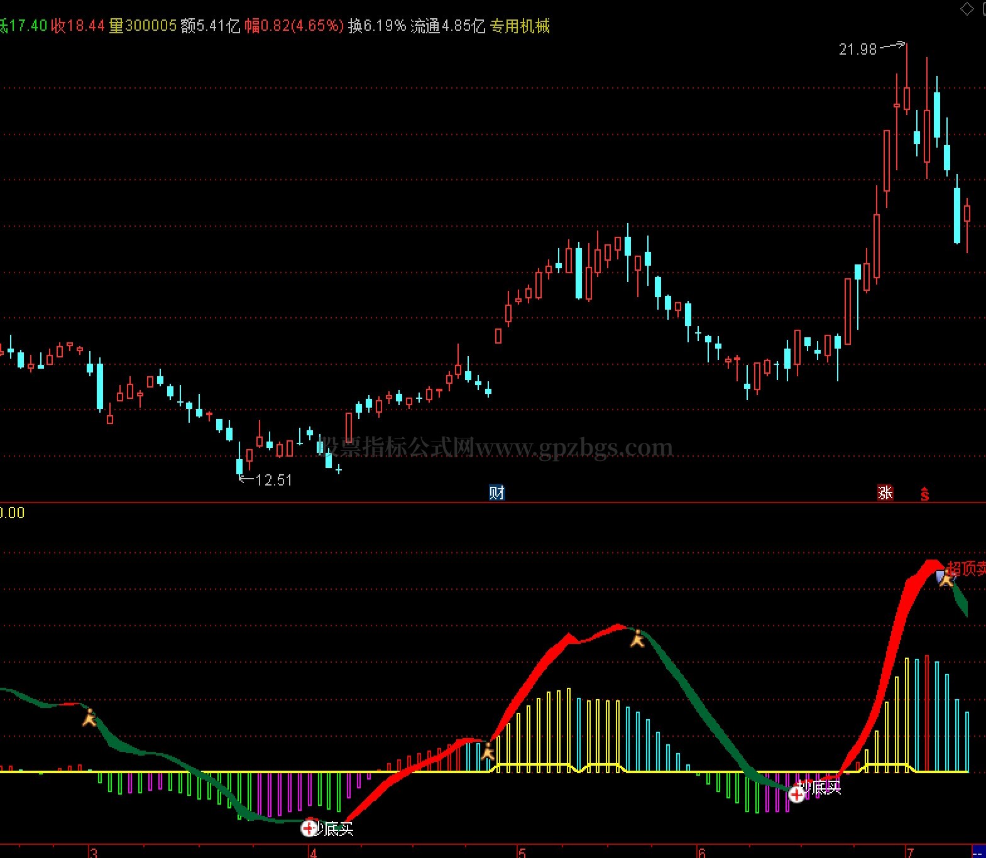Select month 3 on the time axis

pyautogui.click(x=94, y=852)
